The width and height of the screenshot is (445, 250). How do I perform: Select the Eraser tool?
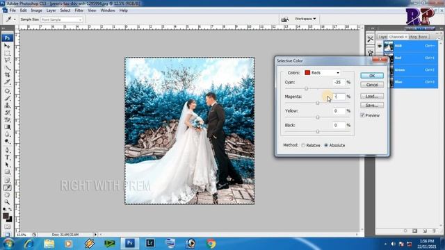pos(7,119)
